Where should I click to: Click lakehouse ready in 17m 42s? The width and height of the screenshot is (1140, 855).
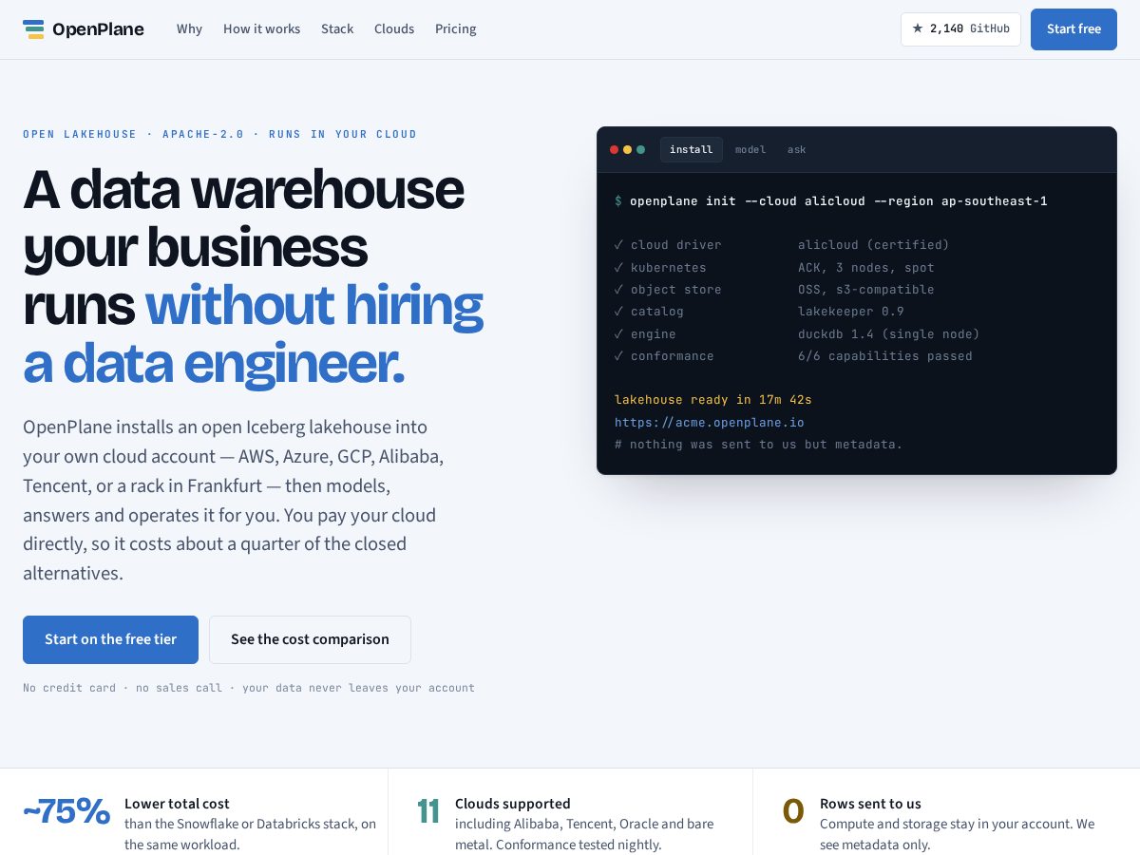point(713,400)
